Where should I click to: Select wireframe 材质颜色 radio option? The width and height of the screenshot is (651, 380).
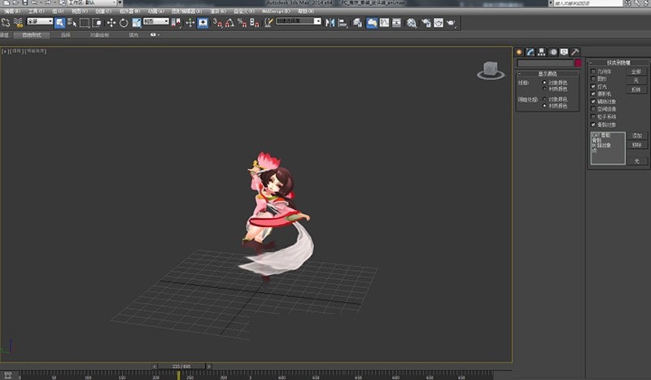point(544,89)
